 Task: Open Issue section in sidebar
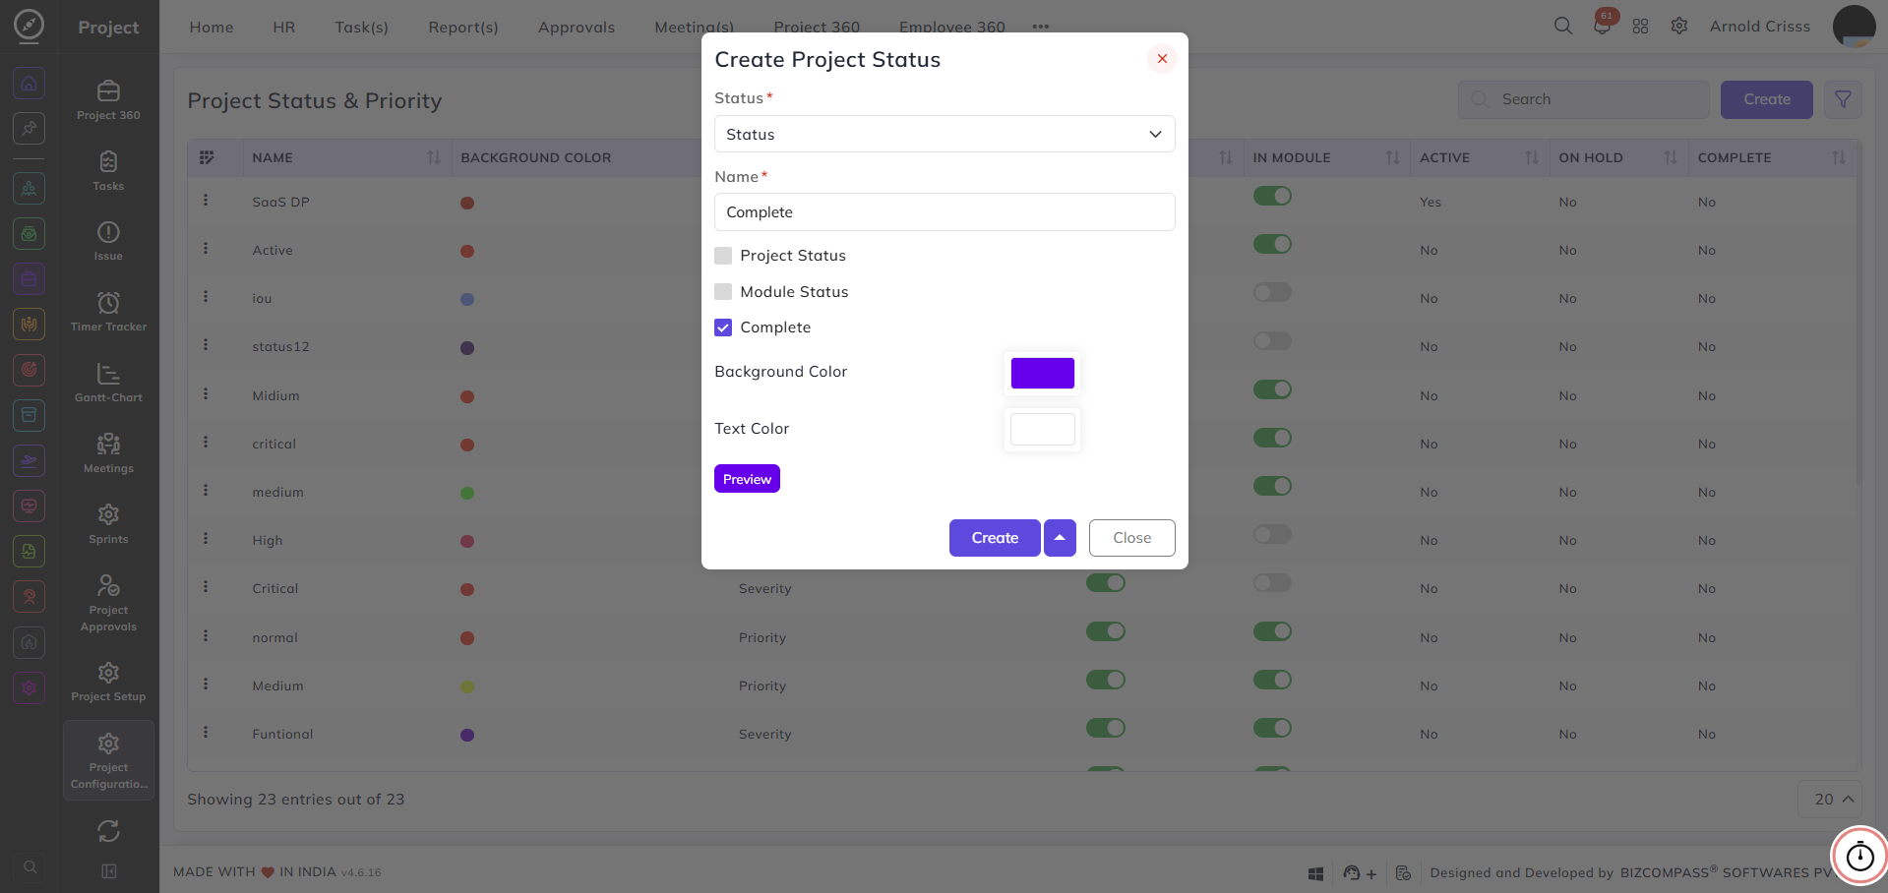pyautogui.click(x=108, y=241)
